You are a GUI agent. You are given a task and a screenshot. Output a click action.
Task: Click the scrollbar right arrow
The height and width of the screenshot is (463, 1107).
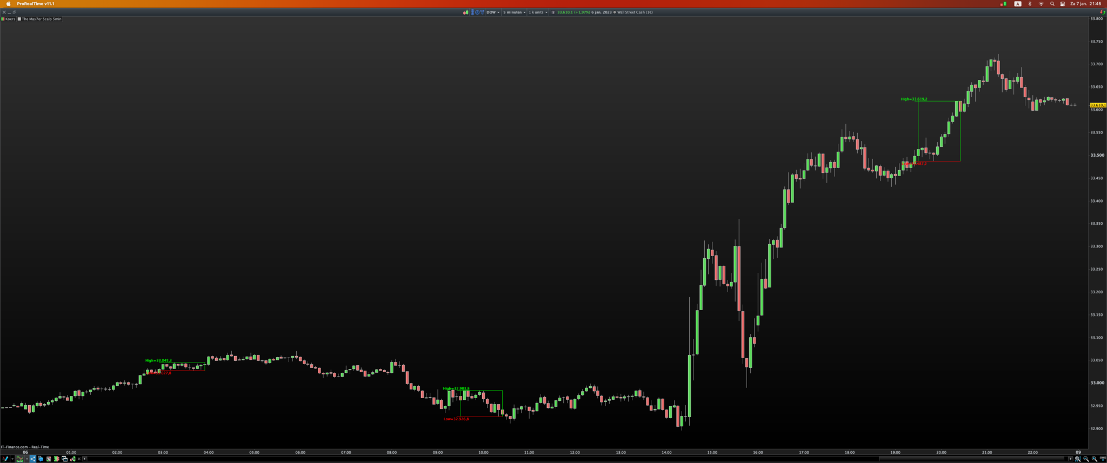point(1070,459)
